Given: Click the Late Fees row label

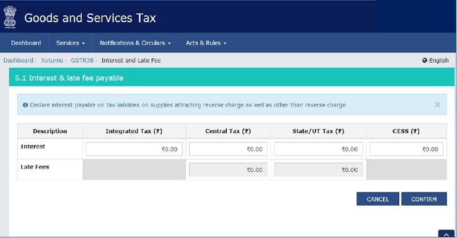Looking at the screenshot, I should pos(35,167).
